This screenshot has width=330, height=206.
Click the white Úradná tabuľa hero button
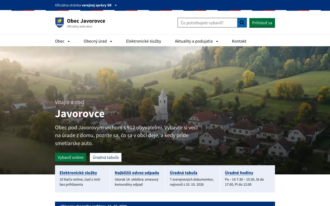coord(106,157)
